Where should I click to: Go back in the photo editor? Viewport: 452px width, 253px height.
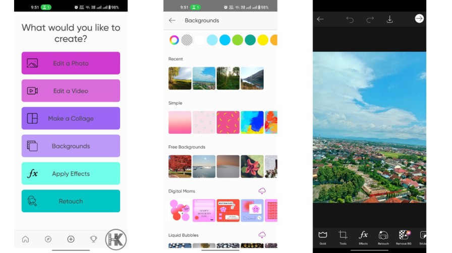320,19
